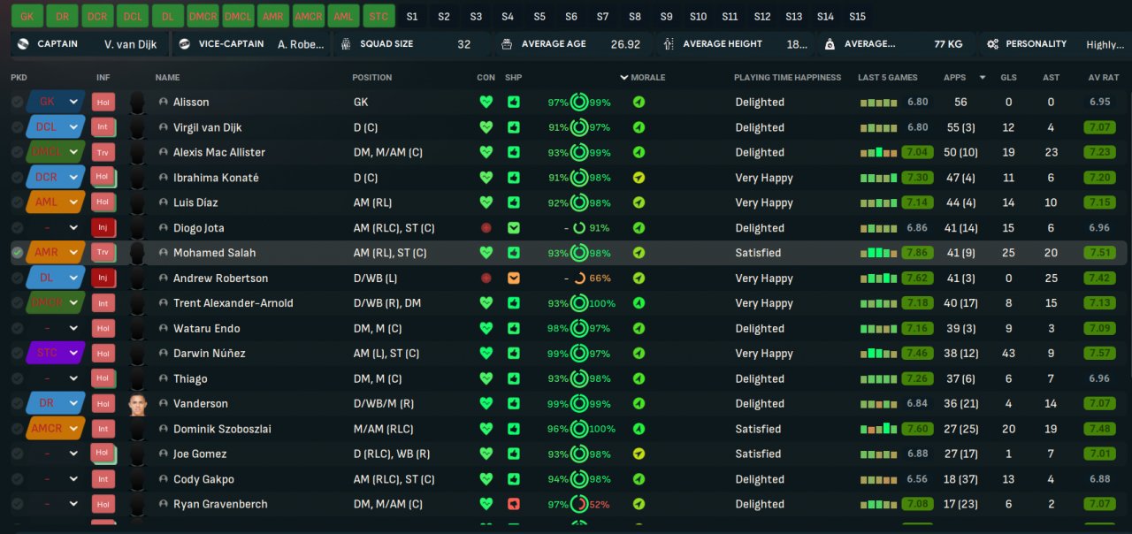Click Ryan Gravenberch's red match sharpness icon

(x=513, y=504)
